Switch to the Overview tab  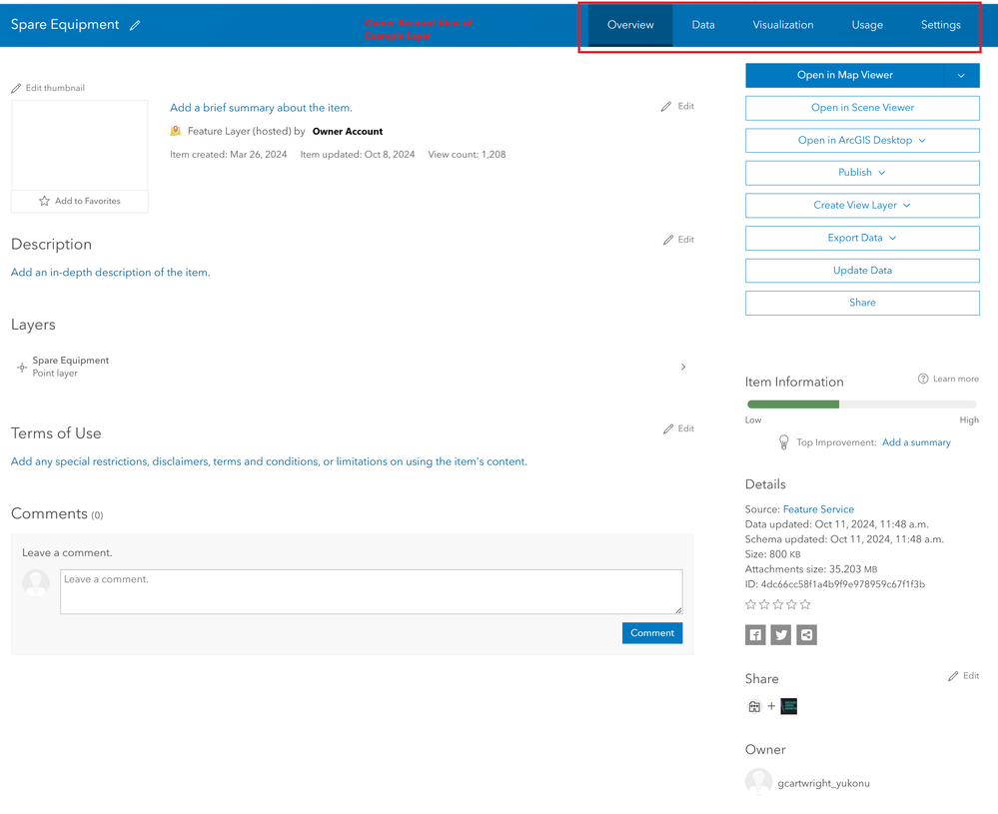(630, 25)
